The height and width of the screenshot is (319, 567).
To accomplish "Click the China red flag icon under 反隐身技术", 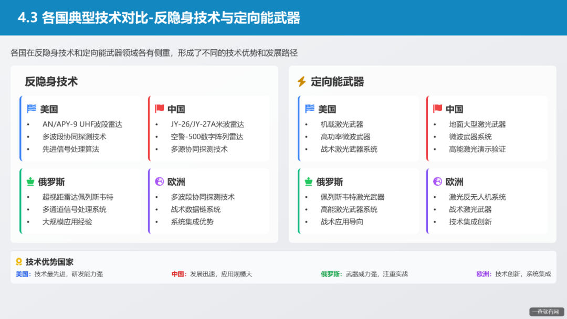I will 161,109.
